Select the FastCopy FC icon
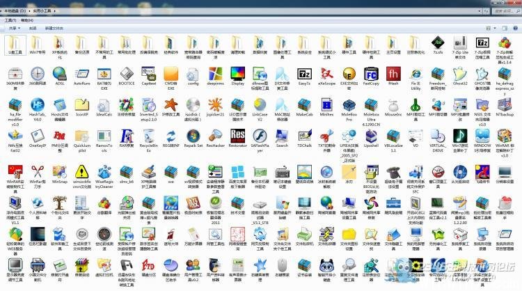This screenshot has height=291, width=522. pos(371,74)
